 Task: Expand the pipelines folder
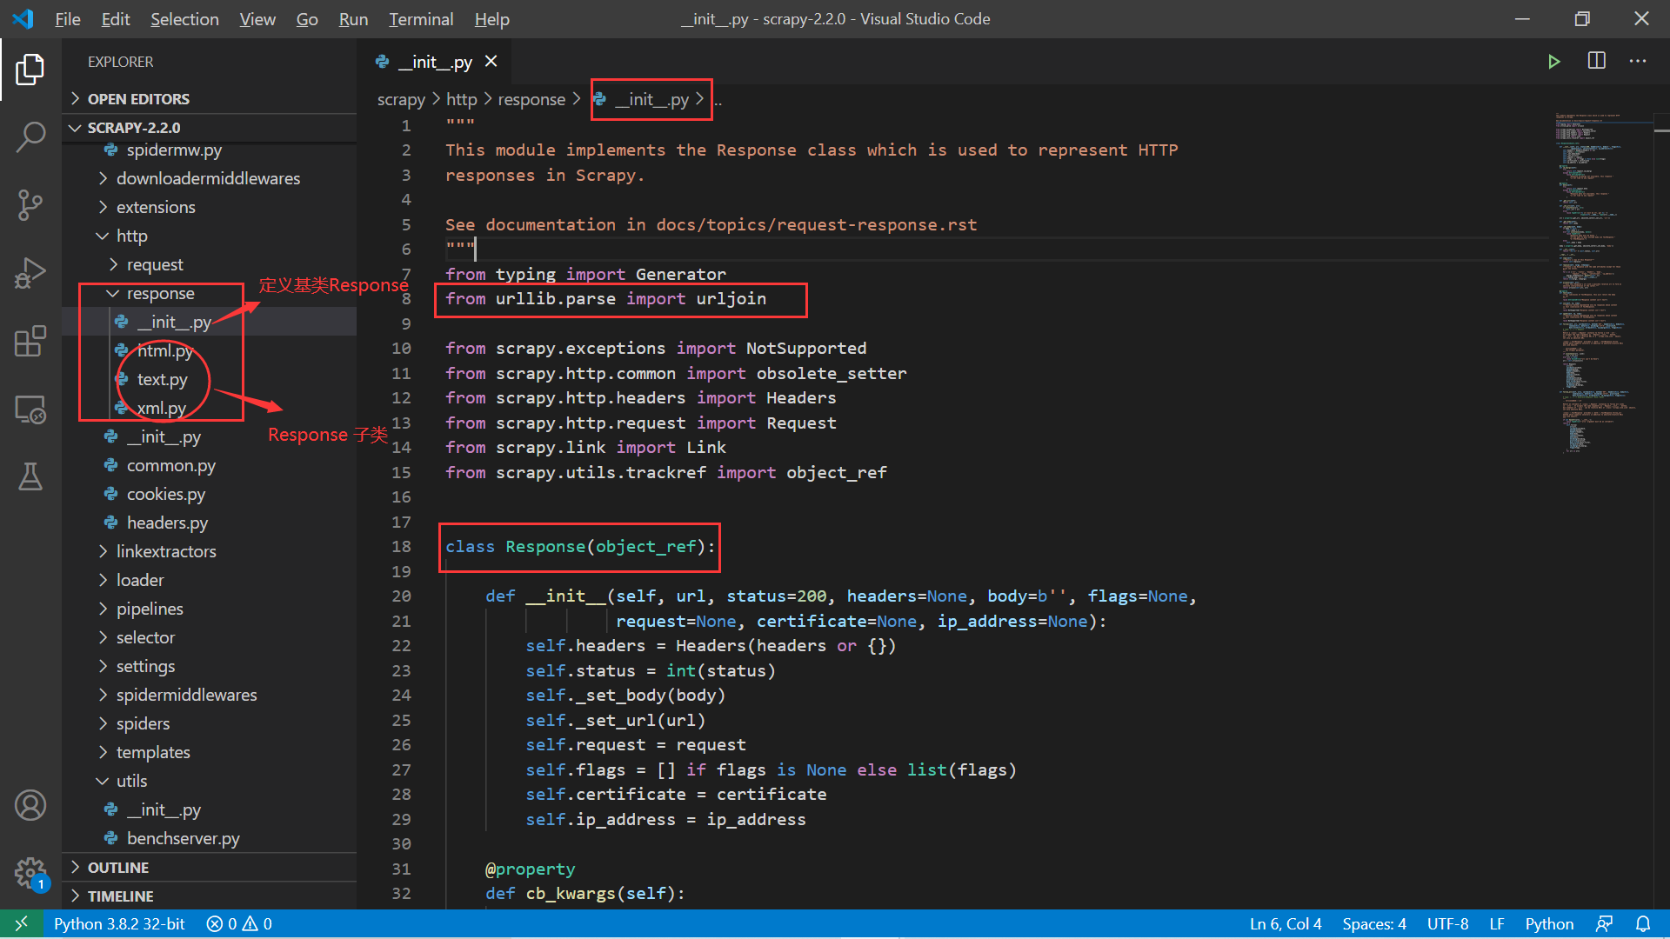(x=209, y=609)
